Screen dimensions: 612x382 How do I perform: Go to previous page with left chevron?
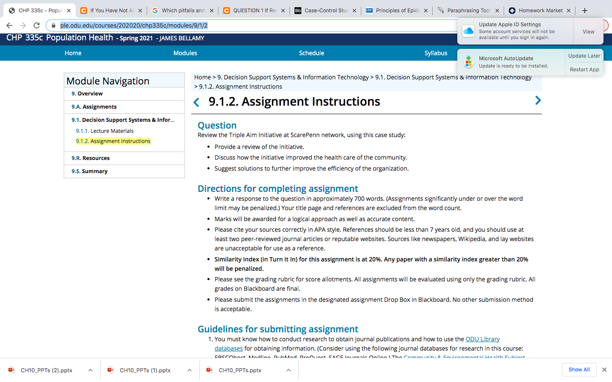pos(196,102)
